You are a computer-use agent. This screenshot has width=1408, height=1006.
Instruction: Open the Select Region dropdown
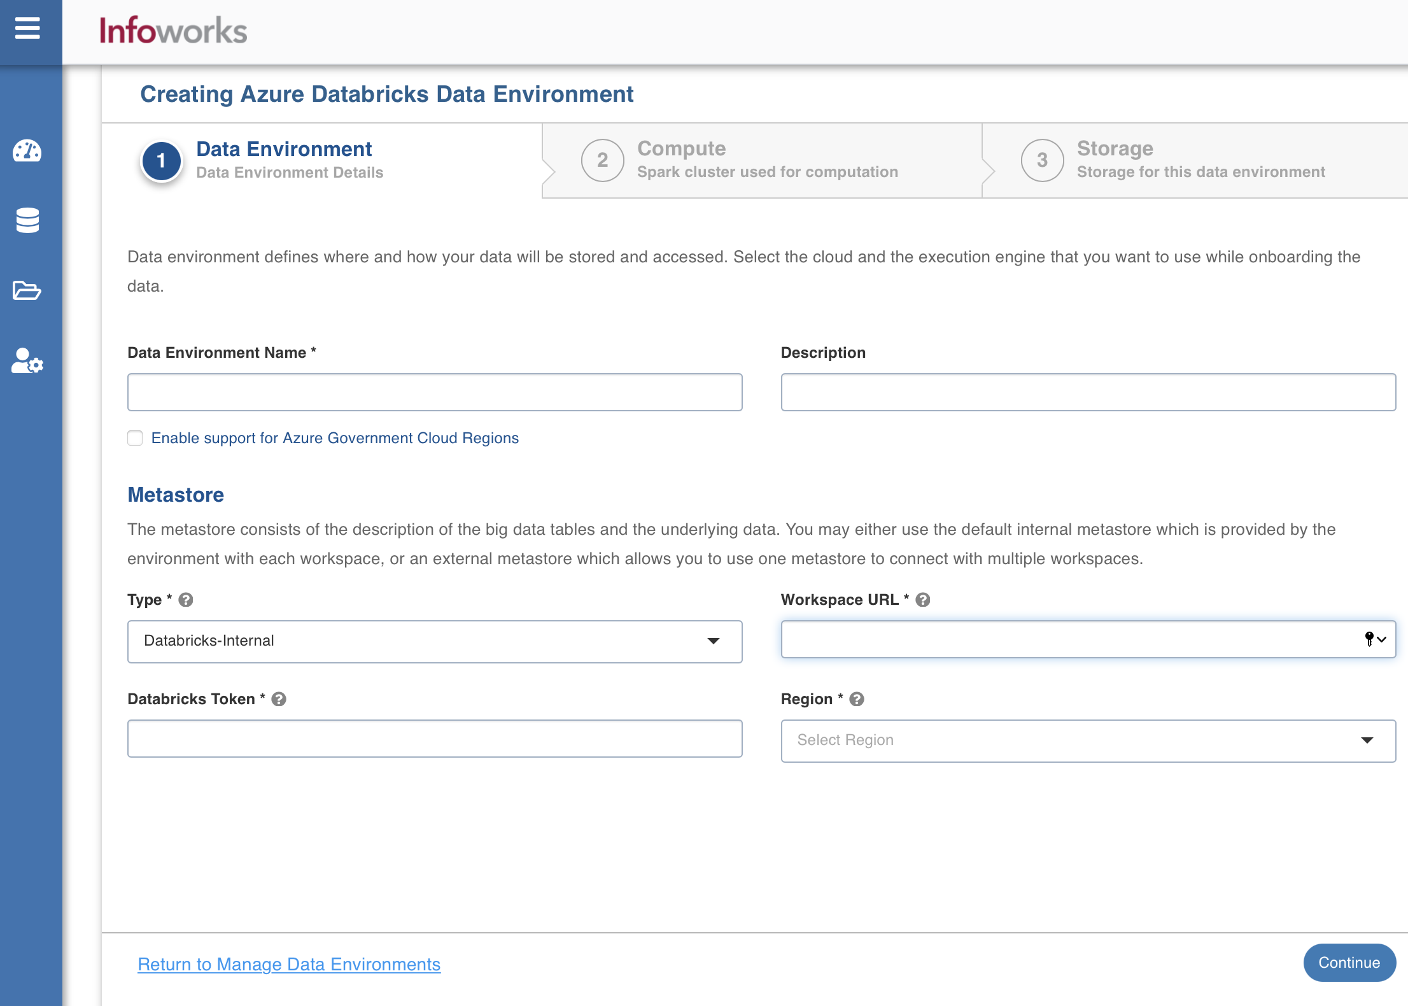1088,740
